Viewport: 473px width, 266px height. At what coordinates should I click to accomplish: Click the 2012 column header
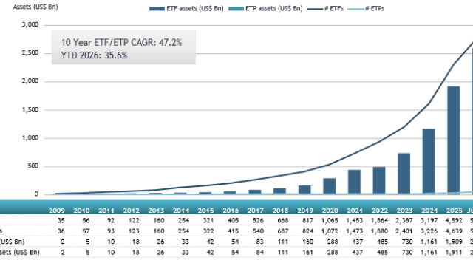(x=132, y=211)
